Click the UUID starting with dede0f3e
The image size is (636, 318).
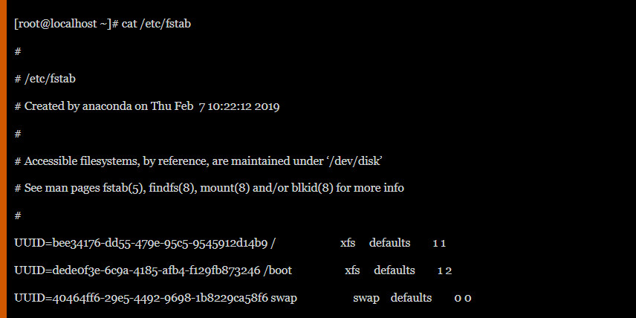[x=137, y=270]
